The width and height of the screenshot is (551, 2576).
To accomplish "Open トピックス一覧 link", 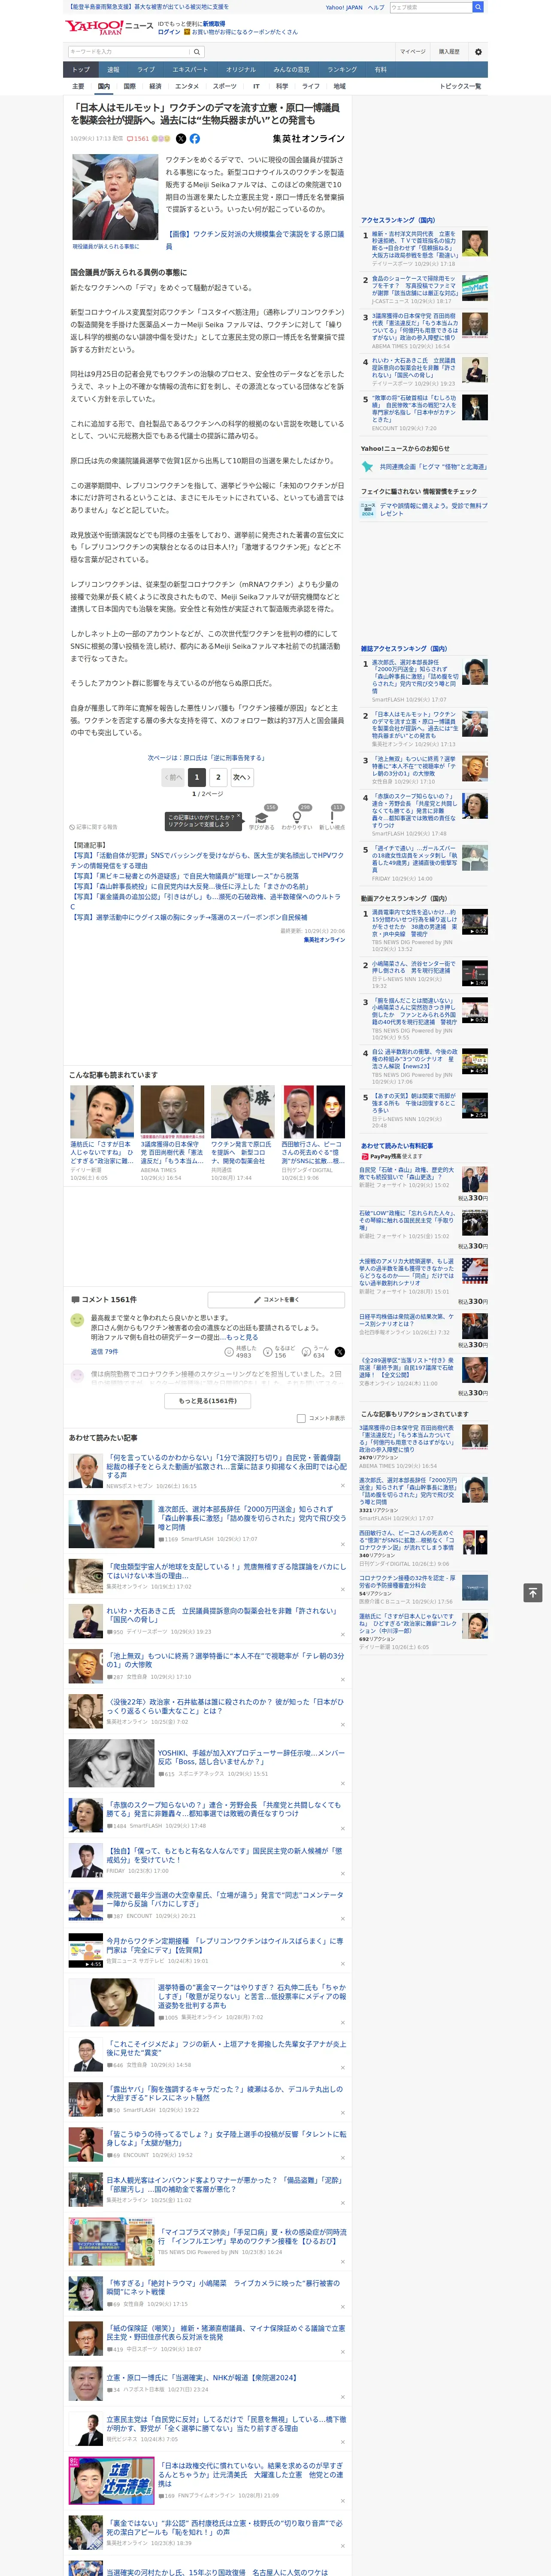I will [460, 86].
